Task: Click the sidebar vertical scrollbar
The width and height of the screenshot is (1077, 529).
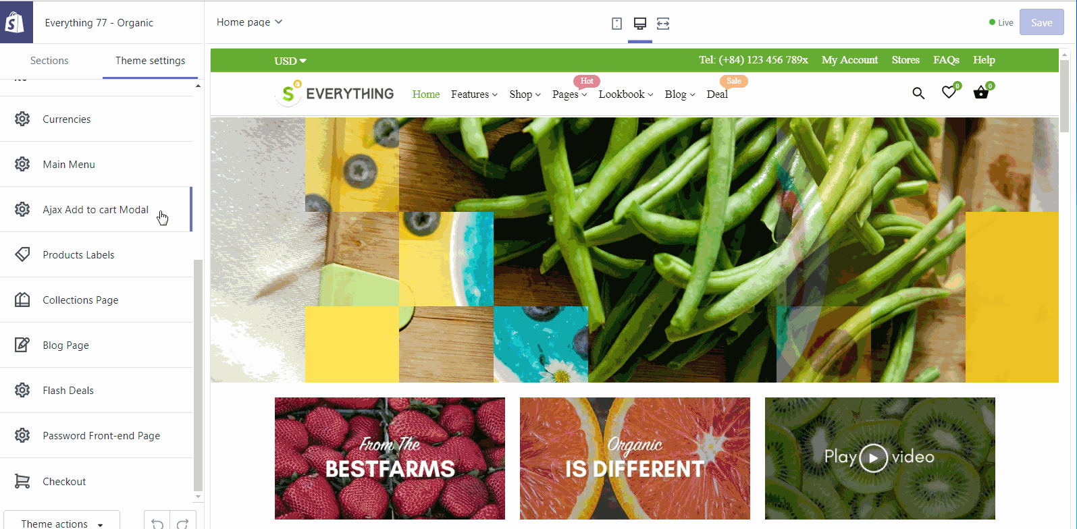Action: point(198,375)
